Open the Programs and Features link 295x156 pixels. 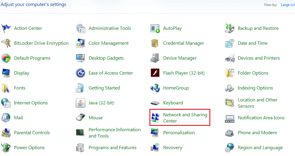pos(112,148)
